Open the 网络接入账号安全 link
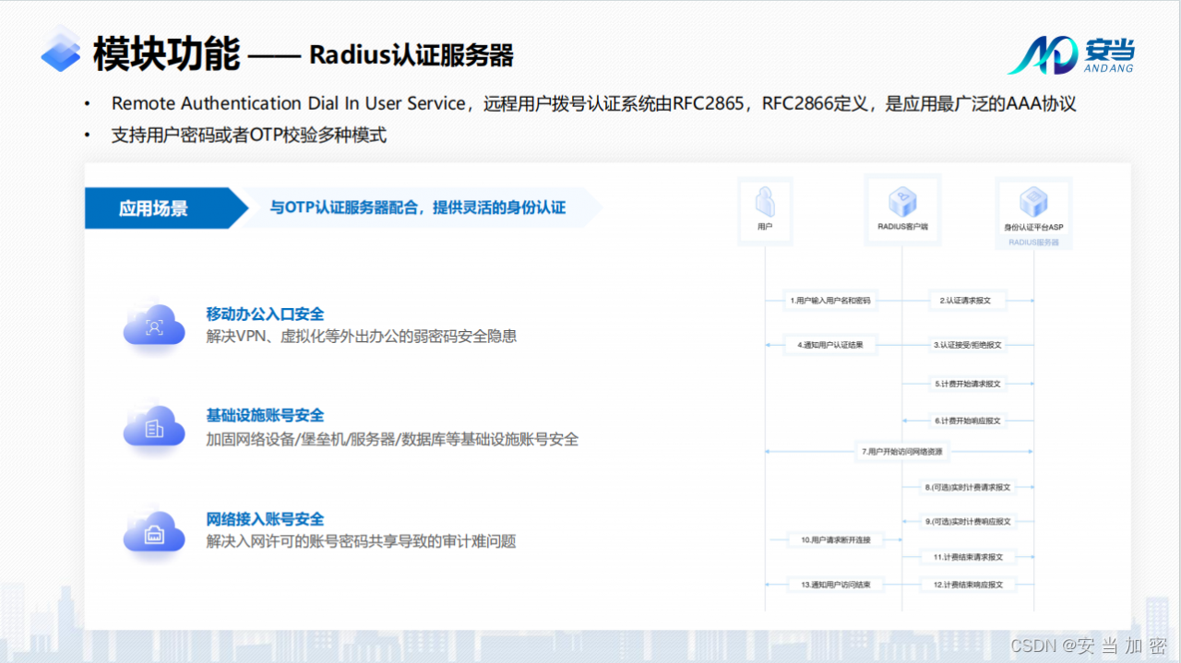Image resolution: width=1181 pixels, height=663 pixels. [x=265, y=518]
